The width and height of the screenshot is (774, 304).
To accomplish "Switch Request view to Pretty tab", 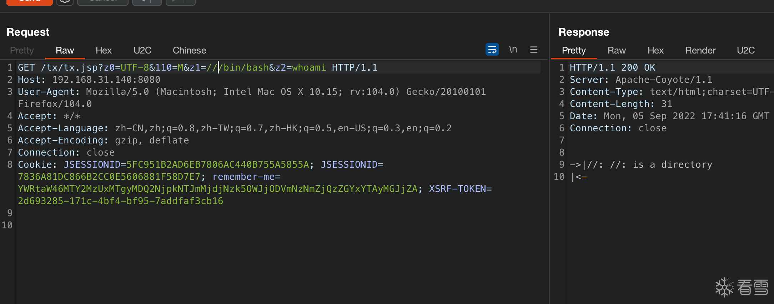I will coord(22,50).
